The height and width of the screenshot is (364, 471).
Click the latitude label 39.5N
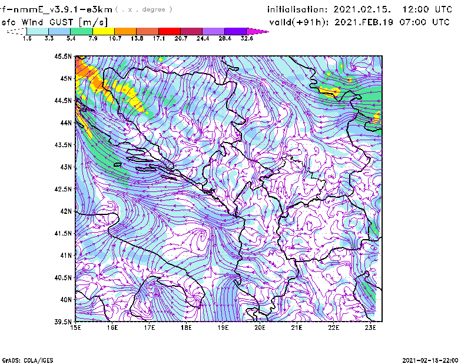point(63,322)
